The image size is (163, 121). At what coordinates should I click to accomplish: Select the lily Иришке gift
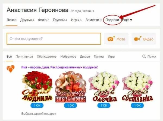pyautogui.click(x=70, y=87)
